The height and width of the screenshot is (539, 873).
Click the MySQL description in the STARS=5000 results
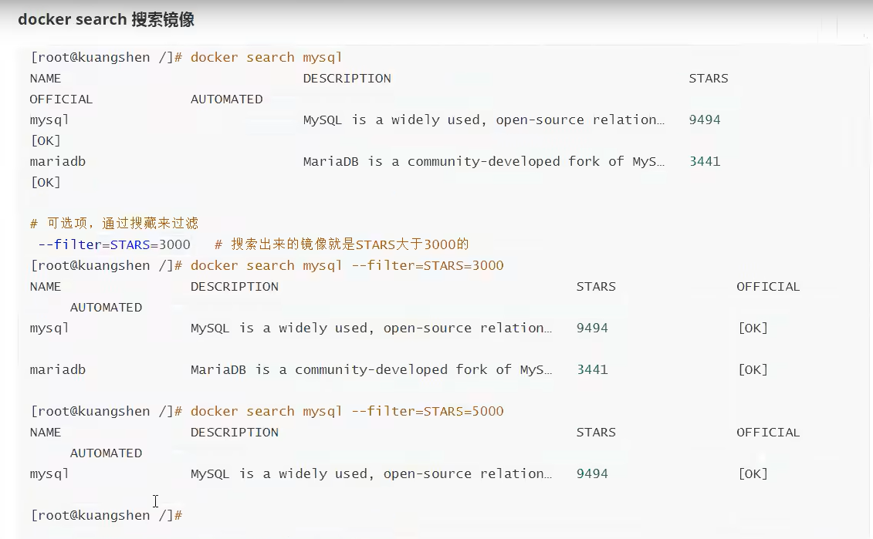click(x=371, y=474)
